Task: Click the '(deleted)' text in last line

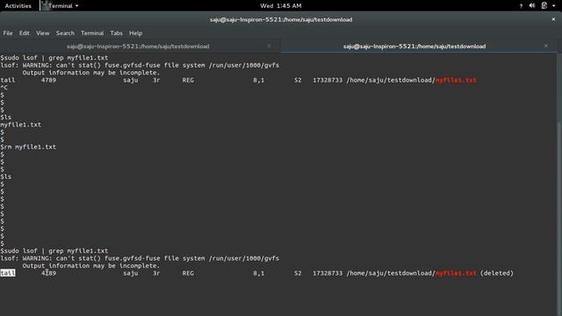Action: point(497,273)
